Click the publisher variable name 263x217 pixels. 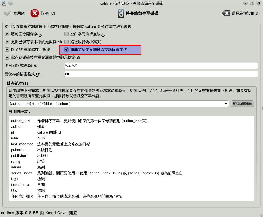19,156
